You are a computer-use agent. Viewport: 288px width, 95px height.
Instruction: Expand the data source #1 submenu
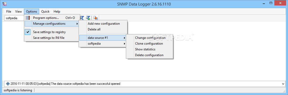(x=103, y=38)
